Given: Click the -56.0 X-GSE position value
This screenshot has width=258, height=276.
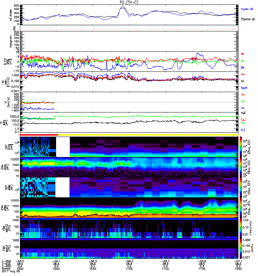Looking at the screenshot, I should click(20, 262).
